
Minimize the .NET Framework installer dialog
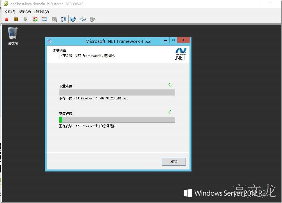(x=166, y=40)
